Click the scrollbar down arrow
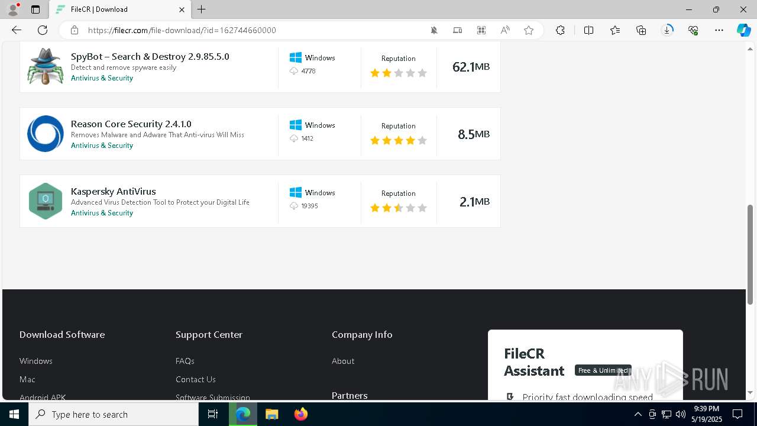The image size is (757, 426). [750, 392]
